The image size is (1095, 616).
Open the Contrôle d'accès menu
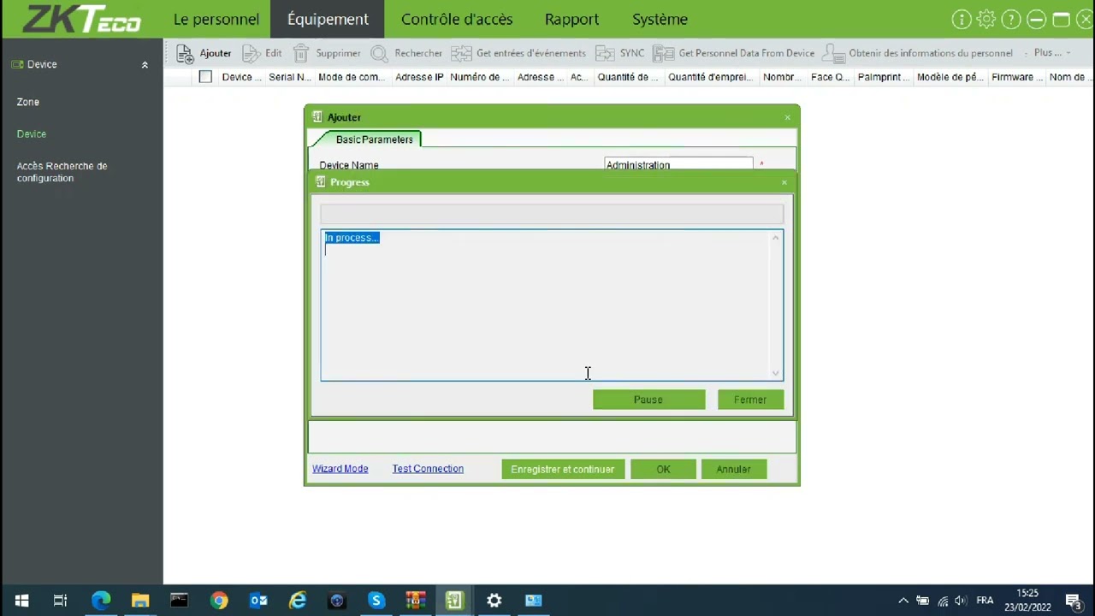pos(457,19)
